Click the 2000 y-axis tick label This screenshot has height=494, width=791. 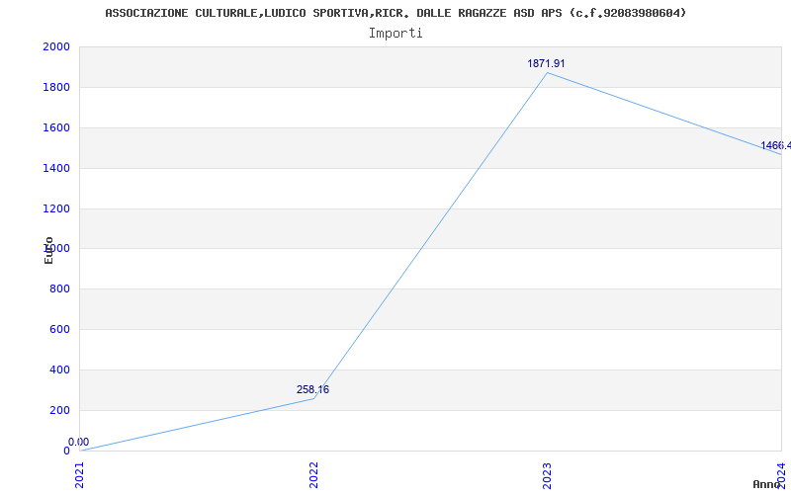tap(56, 46)
